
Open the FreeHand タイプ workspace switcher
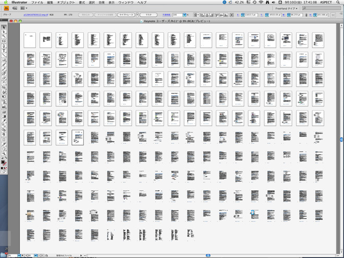pos(286,8)
